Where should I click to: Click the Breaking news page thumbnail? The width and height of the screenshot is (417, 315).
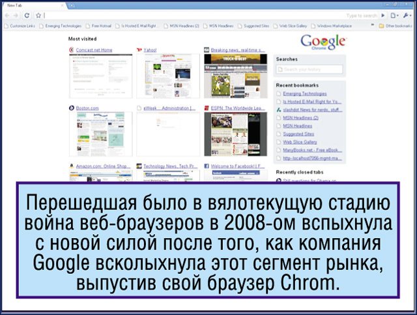click(x=236, y=76)
